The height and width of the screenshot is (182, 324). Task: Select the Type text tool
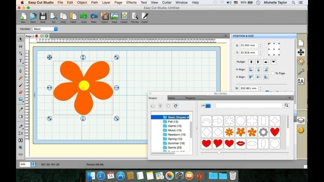[x=20, y=61]
